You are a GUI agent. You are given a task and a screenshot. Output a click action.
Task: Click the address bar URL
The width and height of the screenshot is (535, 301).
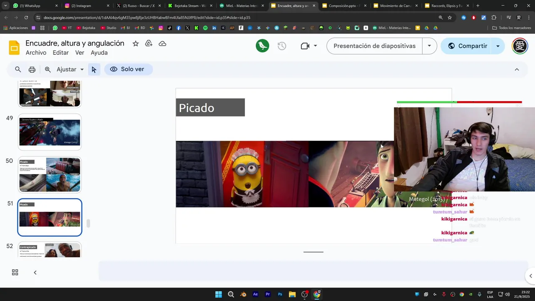(x=147, y=18)
